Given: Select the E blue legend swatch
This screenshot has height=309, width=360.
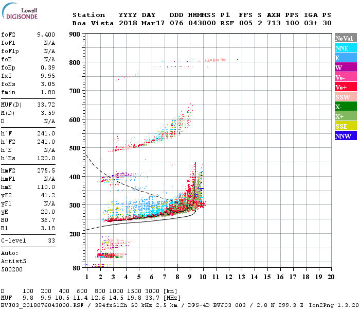Looking at the screenshot, I should (x=346, y=58).
